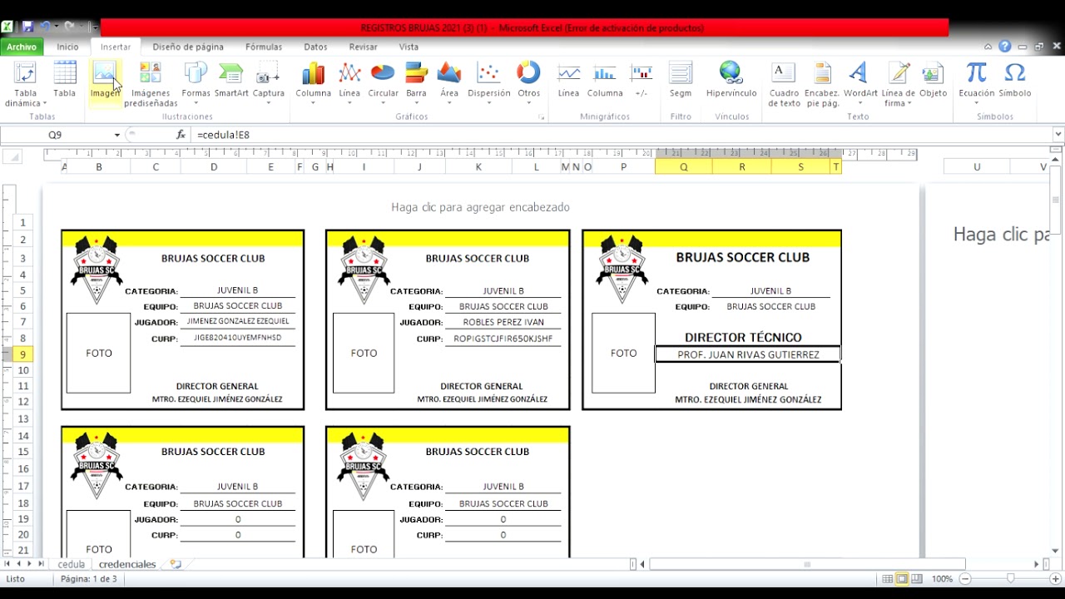Insert a Hipervínculo
1065x599 pixels.
point(731,82)
